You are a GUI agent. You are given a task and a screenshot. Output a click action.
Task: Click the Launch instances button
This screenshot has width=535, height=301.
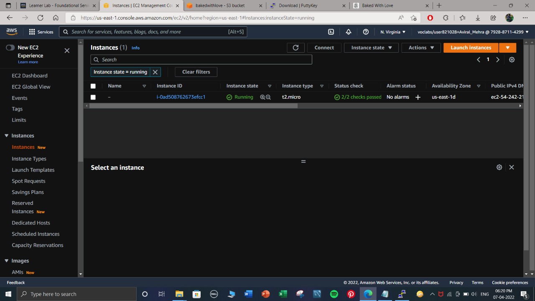tap(471, 48)
